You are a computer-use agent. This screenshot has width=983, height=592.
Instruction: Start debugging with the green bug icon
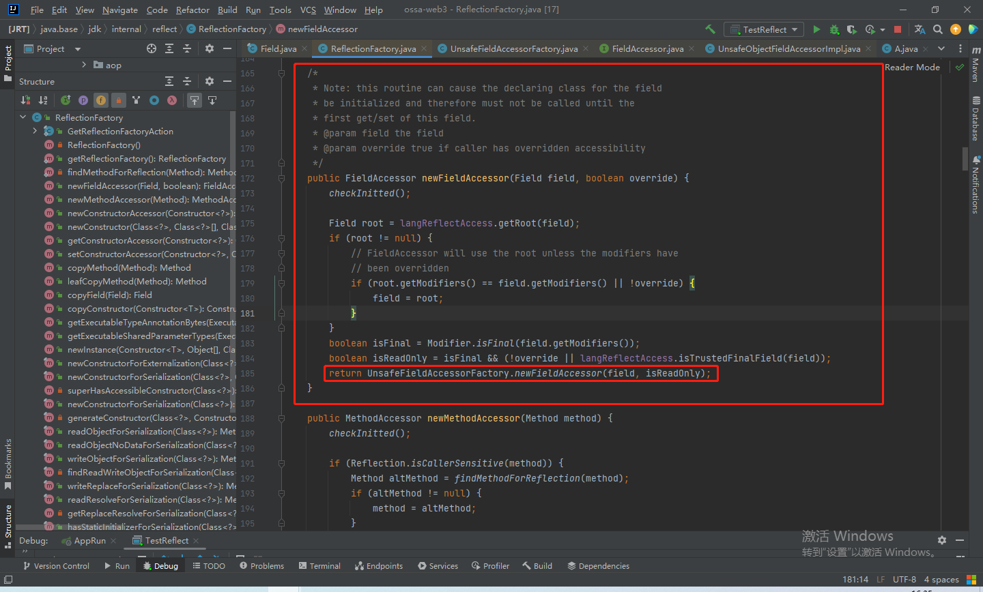pyautogui.click(x=834, y=29)
